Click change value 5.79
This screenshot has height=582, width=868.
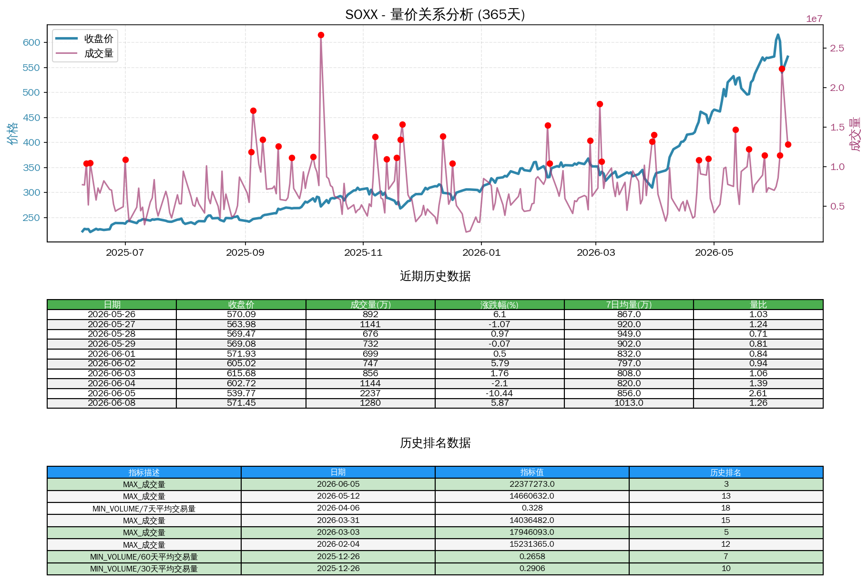pos(500,363)
